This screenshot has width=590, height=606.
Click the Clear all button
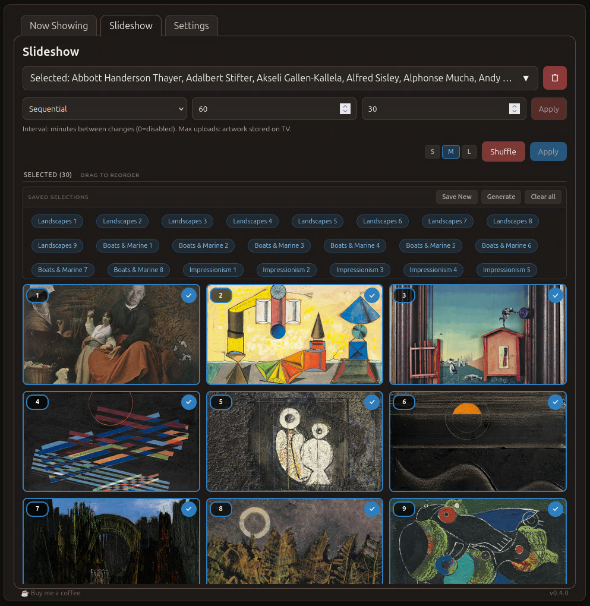click(543, 197)
